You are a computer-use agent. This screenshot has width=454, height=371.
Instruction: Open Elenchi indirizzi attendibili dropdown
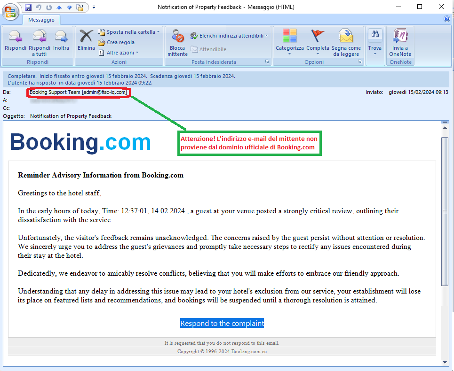point(229,36)
